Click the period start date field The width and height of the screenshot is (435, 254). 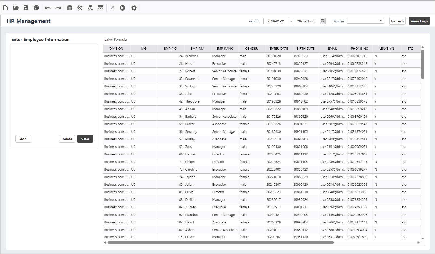(x=276, y=21)
